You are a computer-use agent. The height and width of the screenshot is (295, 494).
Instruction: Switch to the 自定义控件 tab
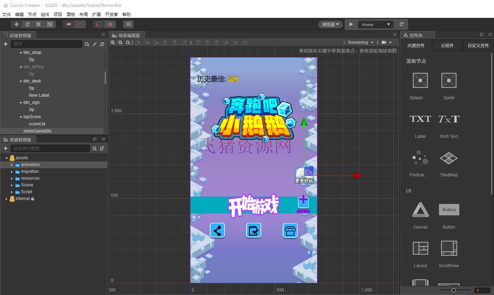[478, 46]
